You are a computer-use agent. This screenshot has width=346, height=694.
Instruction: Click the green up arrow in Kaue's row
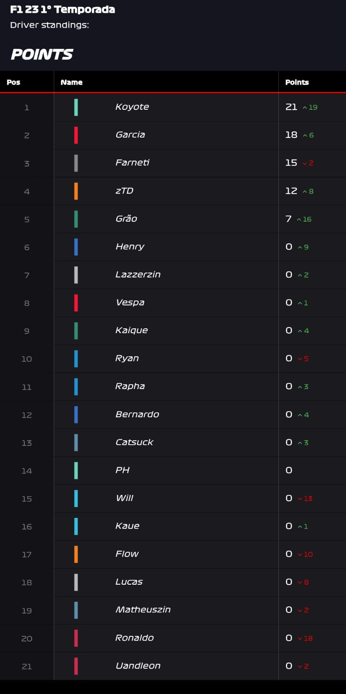click(300, 527)
